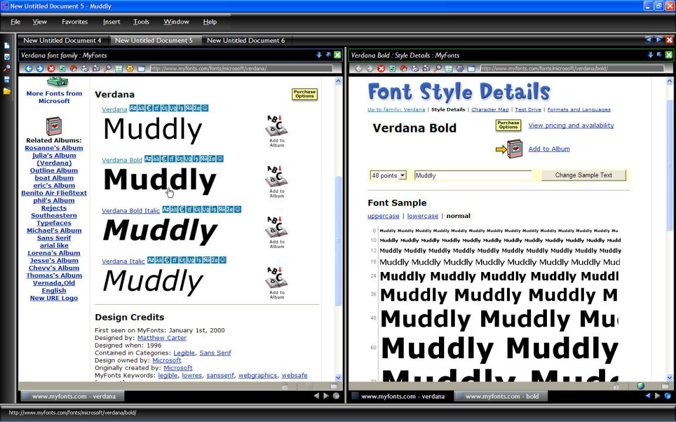The height and width of the screenshot is (422, 676).
Task: Switch to the New Untitled Document 6 tab
Action: [x=246, y=40]
